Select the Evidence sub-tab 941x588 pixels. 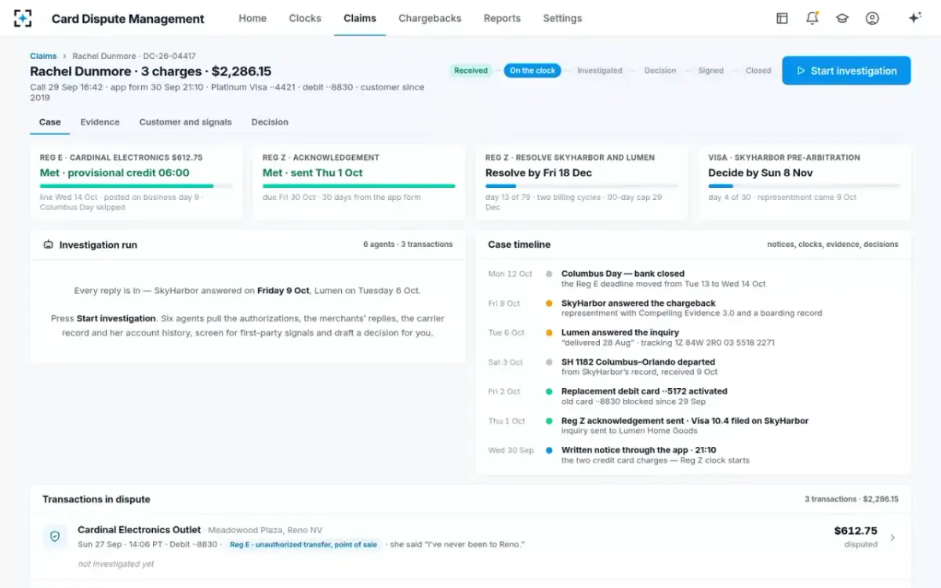point(100,122)
